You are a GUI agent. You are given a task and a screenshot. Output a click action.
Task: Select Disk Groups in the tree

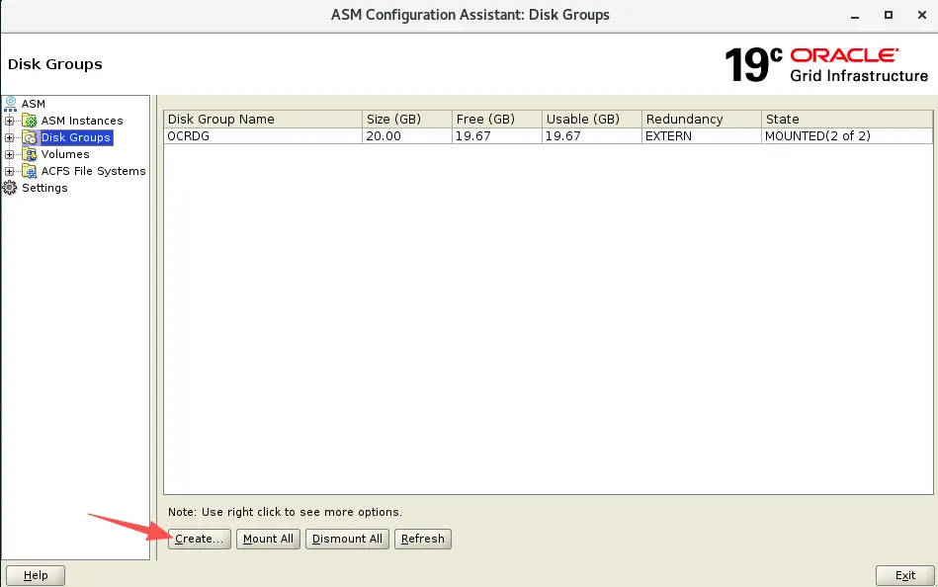coord(76,137)
